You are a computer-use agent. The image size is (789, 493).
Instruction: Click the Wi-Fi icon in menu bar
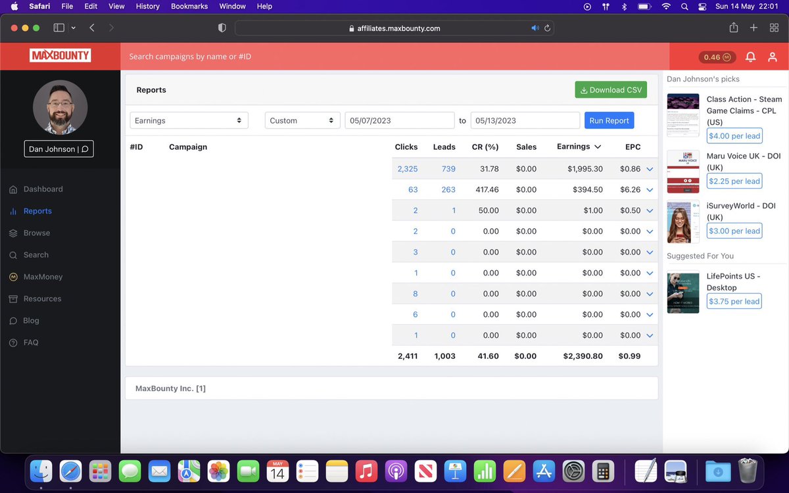tap(665, 6)
